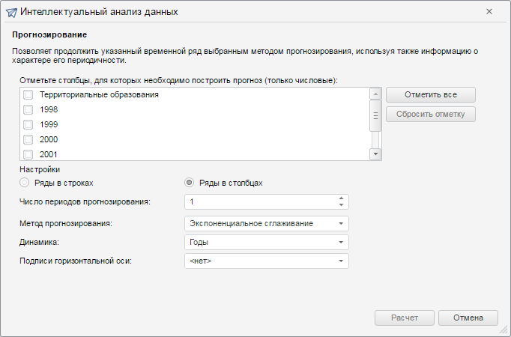This screenshot has width=511, height=337.
Task: Click the column list scrollbar thumb
Action: pos(376,115)
